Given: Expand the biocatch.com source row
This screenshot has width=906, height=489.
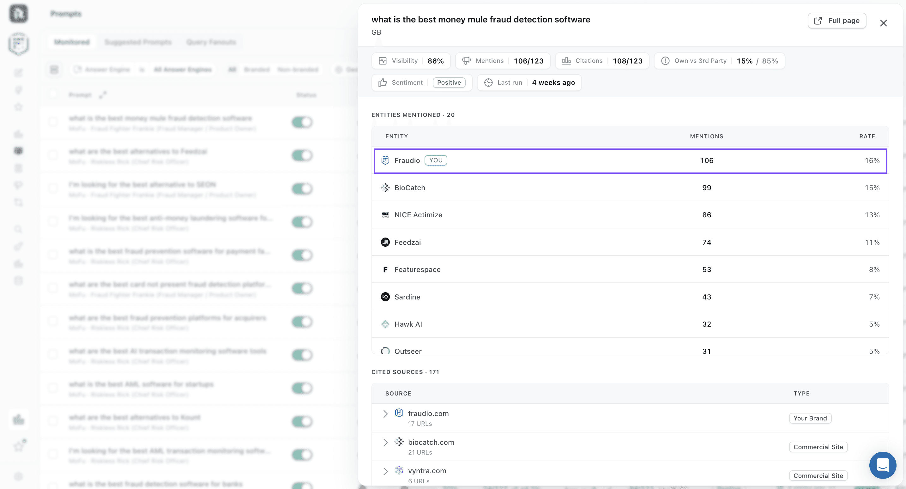Looking at the screenshot, I should 385,443.
